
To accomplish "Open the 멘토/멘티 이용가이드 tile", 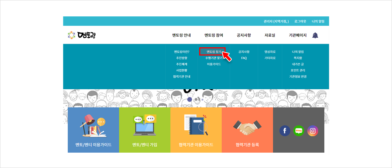I will click(93, 130).
